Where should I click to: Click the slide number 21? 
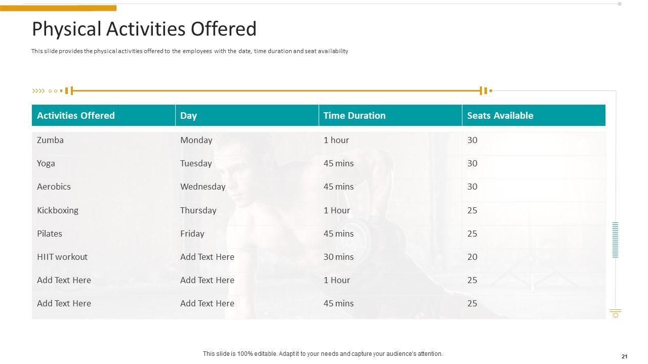(x=625, y=356)
